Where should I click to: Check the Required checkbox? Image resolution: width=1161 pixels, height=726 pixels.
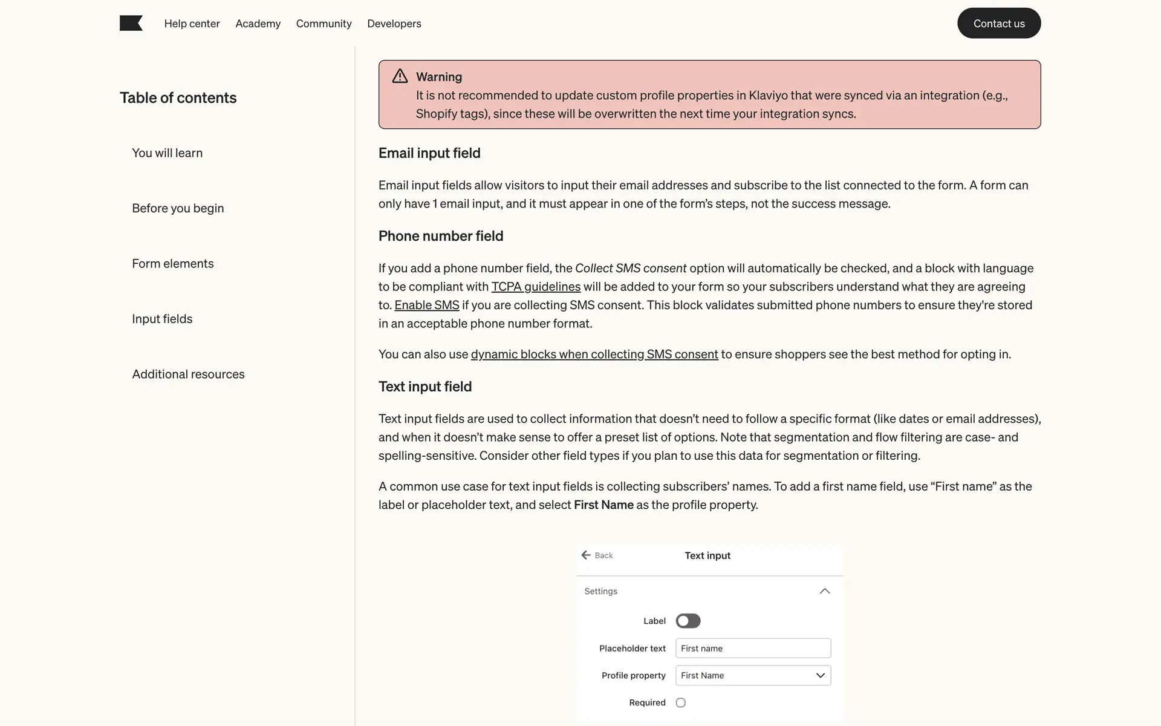[680, 702]
